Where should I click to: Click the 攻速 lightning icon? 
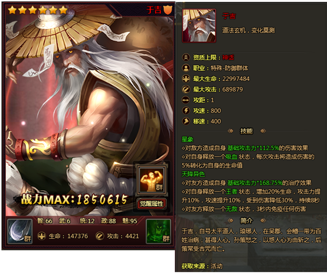(186, 110)
